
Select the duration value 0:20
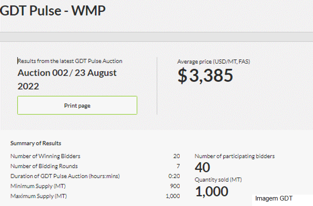coord(174,176)
